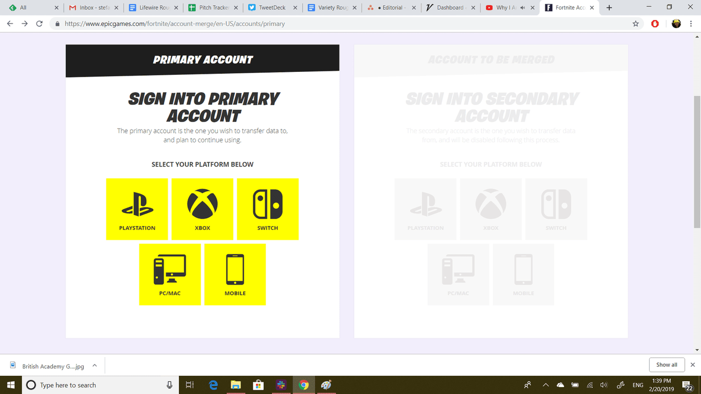The width and height of the screenshot is (701, 394).
Task: Switch the ENG input language
Action: click(638, 385)
